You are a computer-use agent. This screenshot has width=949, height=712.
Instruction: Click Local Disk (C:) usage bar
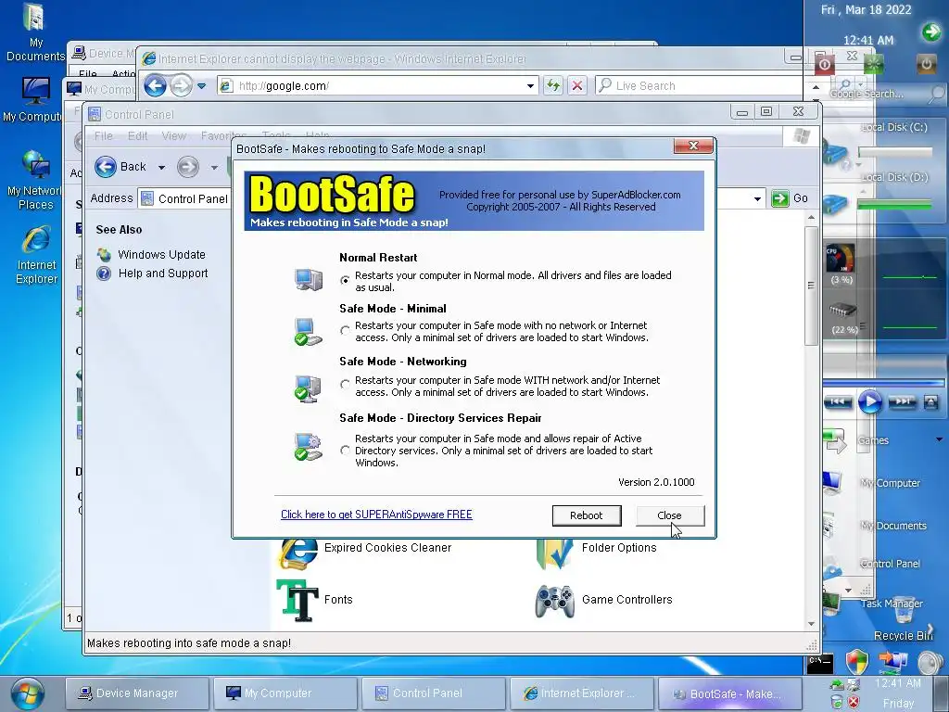coord(895,153)
